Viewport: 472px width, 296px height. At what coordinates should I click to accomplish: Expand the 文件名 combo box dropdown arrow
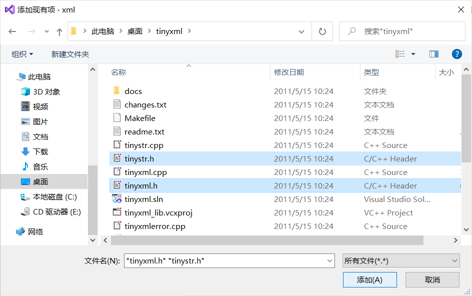coord(329,260)
